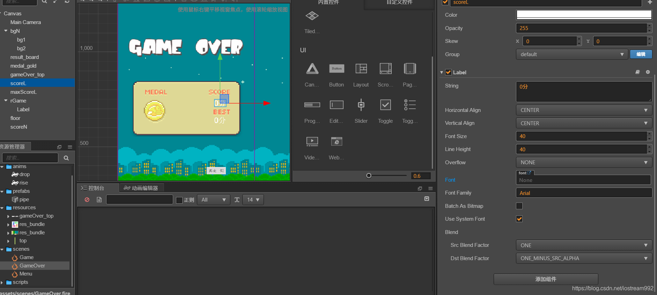Viewport: 657px width, 295px height.
Task: Click the blue Font property link
Action: point(450,180)
